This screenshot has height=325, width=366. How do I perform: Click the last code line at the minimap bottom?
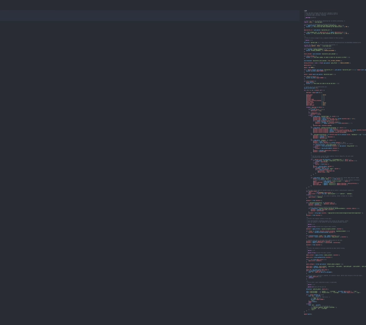pos(307,314)
